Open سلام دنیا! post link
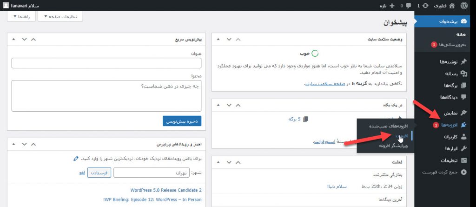Screen dimensions: 476x207 pyautogui.click(x=337, y=187)
